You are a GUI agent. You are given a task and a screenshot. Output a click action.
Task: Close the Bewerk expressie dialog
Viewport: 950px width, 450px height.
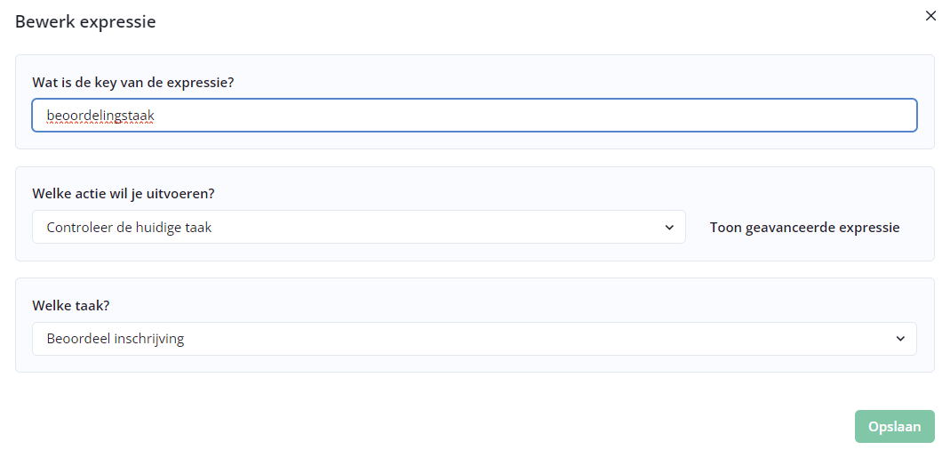click(930, 16)
